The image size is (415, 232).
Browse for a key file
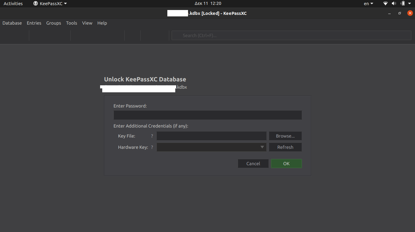[x=285, y=136]
